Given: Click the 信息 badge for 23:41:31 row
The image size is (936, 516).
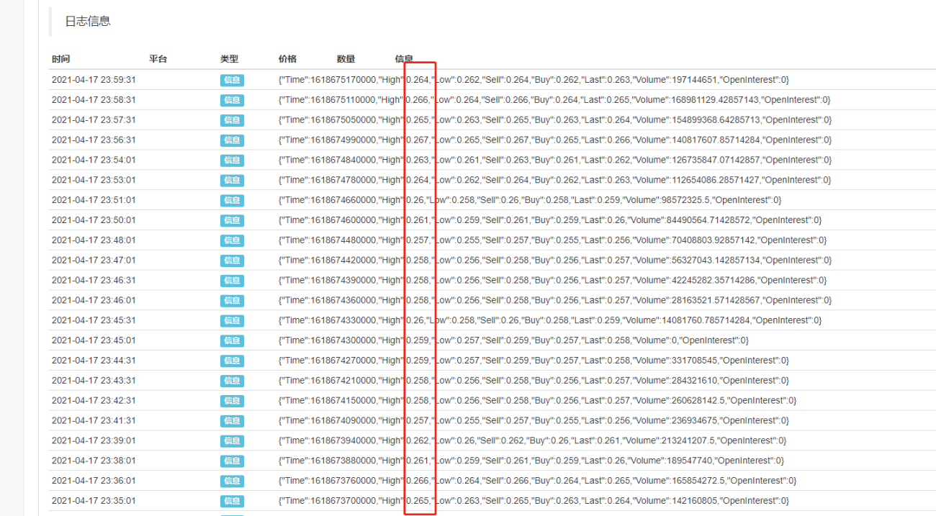Looking at the screenshot, I should [232, 420].
